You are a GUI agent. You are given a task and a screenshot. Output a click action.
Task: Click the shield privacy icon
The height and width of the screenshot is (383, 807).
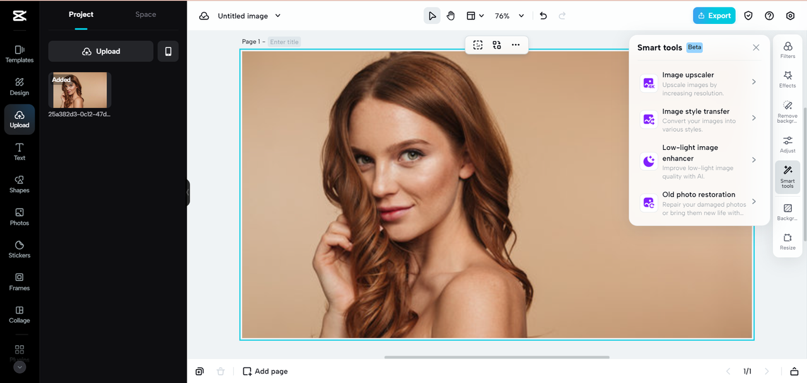748,16
